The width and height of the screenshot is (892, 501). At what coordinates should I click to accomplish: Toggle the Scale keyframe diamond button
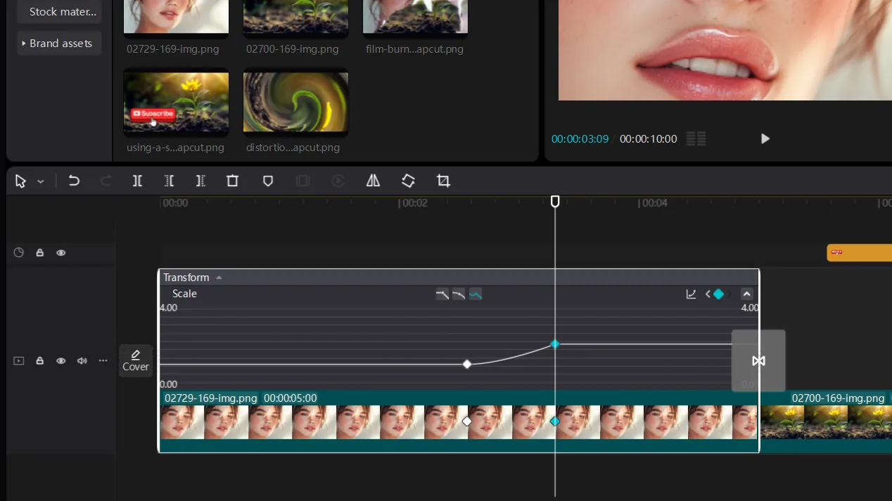point(718,294)
